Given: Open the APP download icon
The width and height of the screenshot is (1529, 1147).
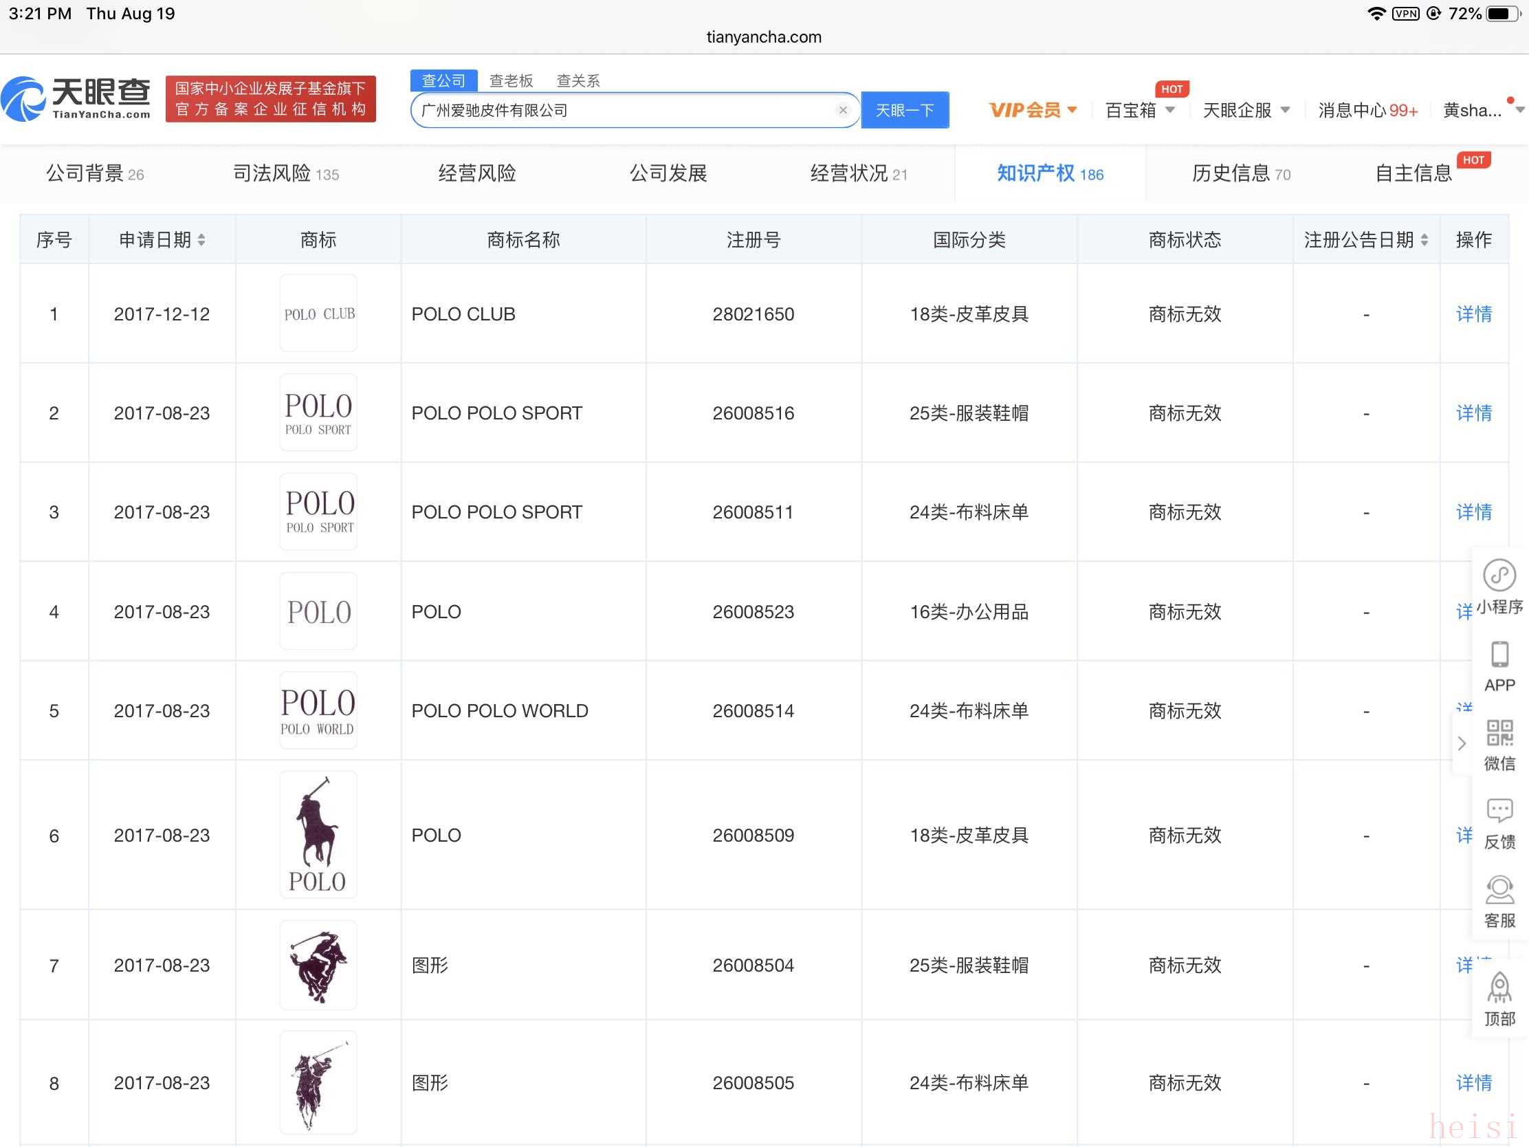Looking at the screenshot, I should [x=1499, y=655].
